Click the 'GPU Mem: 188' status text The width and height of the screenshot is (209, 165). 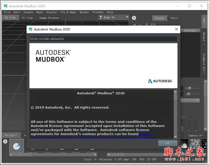coord(127,159)
